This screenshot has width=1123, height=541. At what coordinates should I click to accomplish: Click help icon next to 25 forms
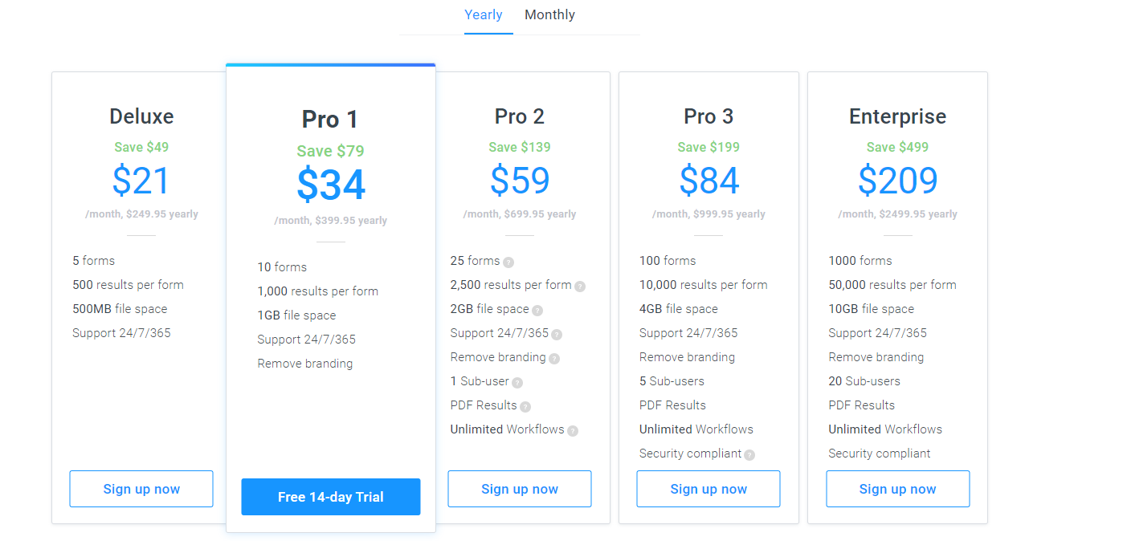point(508,262)
